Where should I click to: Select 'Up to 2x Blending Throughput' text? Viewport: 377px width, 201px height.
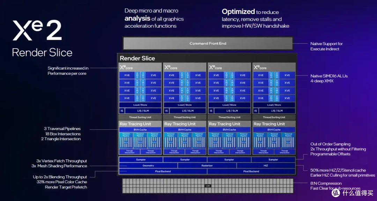pos(60,177)
